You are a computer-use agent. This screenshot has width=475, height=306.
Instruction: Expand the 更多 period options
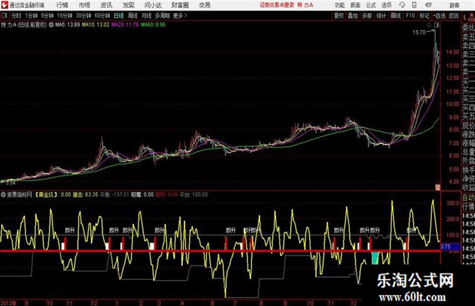click(179, 16)
